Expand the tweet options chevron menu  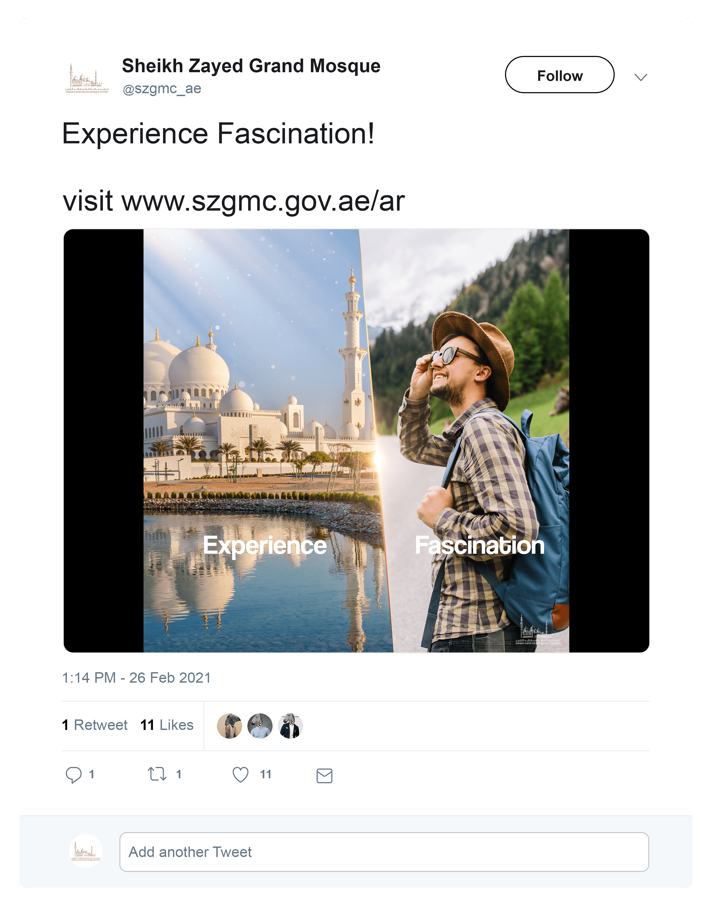click(640, 77)
